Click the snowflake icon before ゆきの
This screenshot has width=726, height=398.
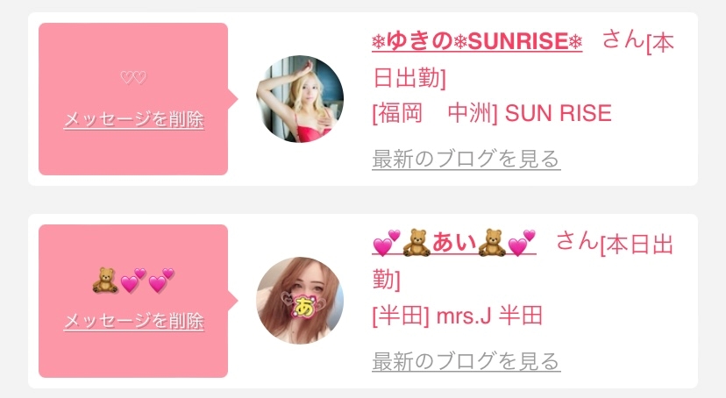[379, 43]
